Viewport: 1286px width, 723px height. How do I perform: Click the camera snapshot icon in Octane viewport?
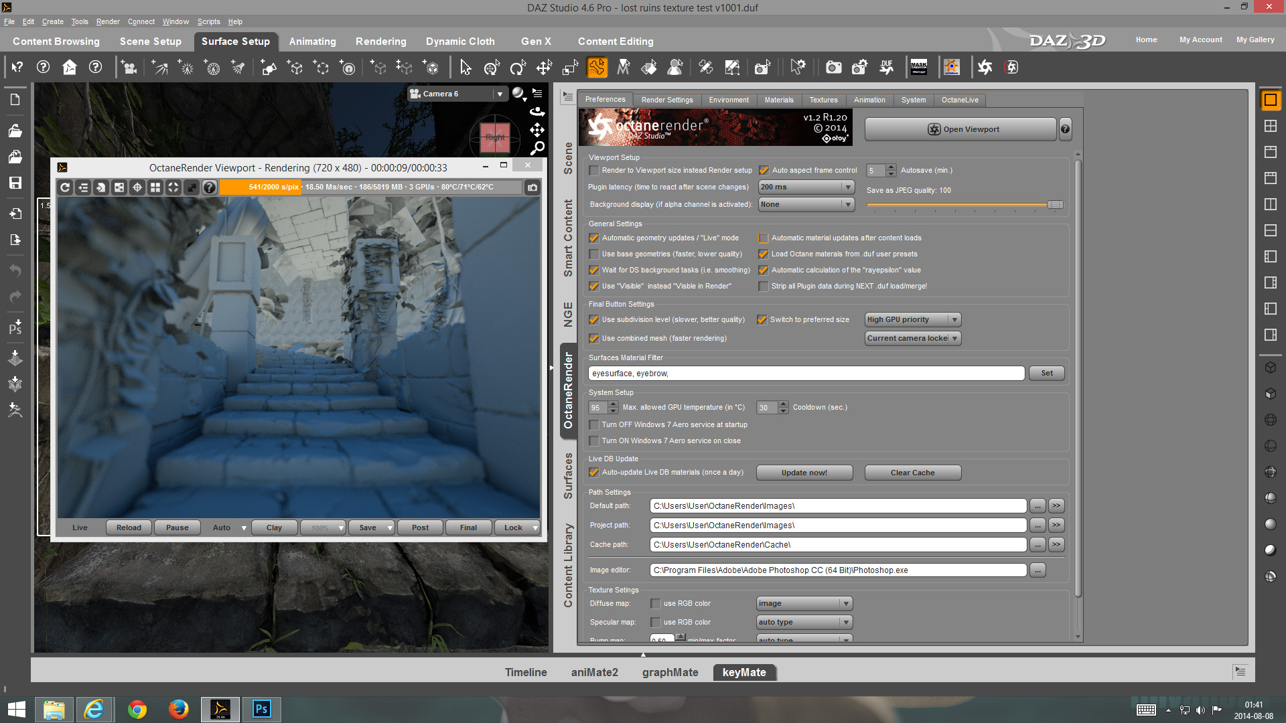pos(532,187)
